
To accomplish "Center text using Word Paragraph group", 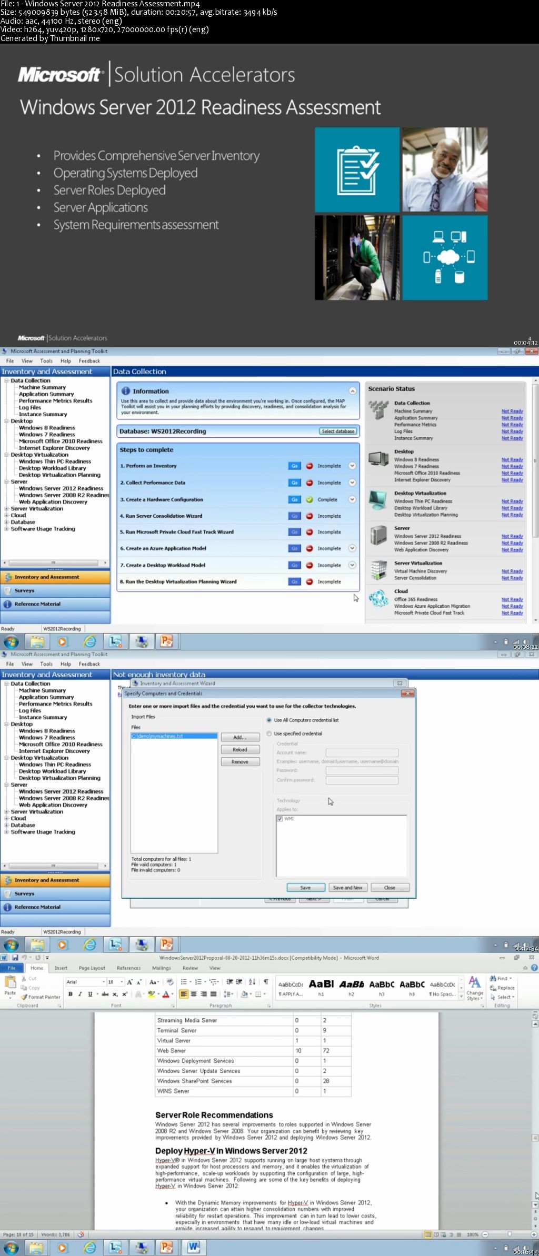I will click(194, 994).
